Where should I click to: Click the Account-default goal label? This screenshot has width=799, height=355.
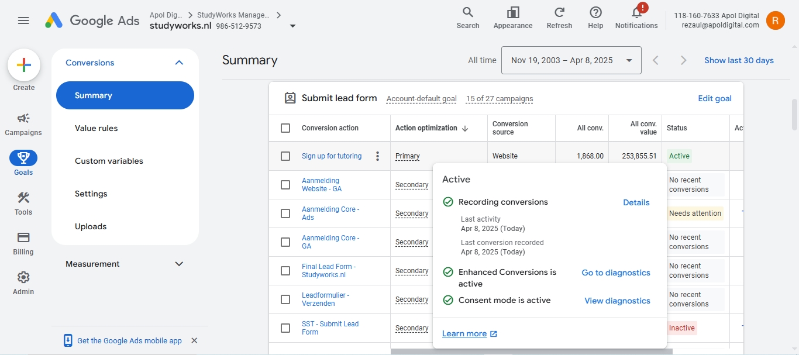point(421,99)
